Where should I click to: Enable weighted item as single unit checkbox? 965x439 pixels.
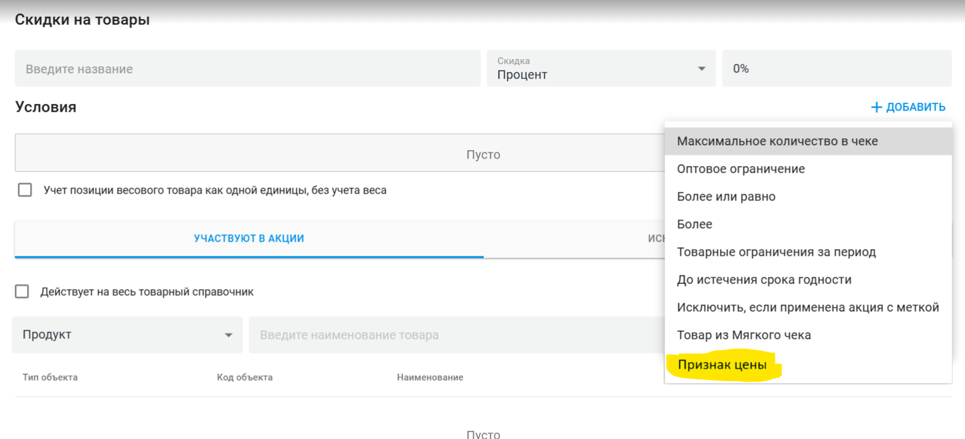(x=25, y=190)
